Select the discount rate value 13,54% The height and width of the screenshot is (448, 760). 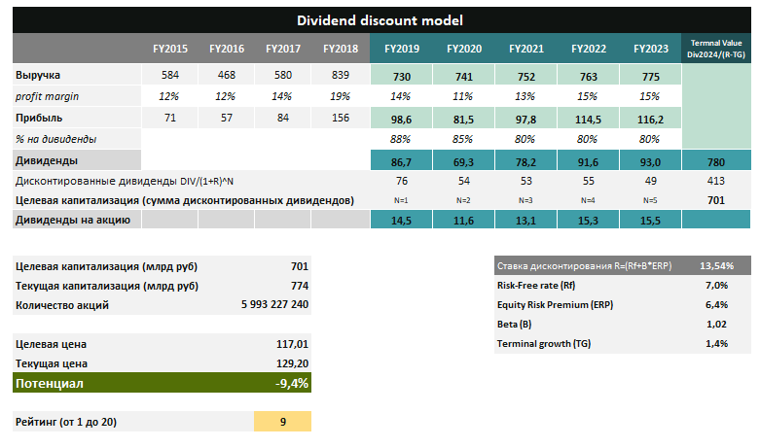tap(716, 265)
